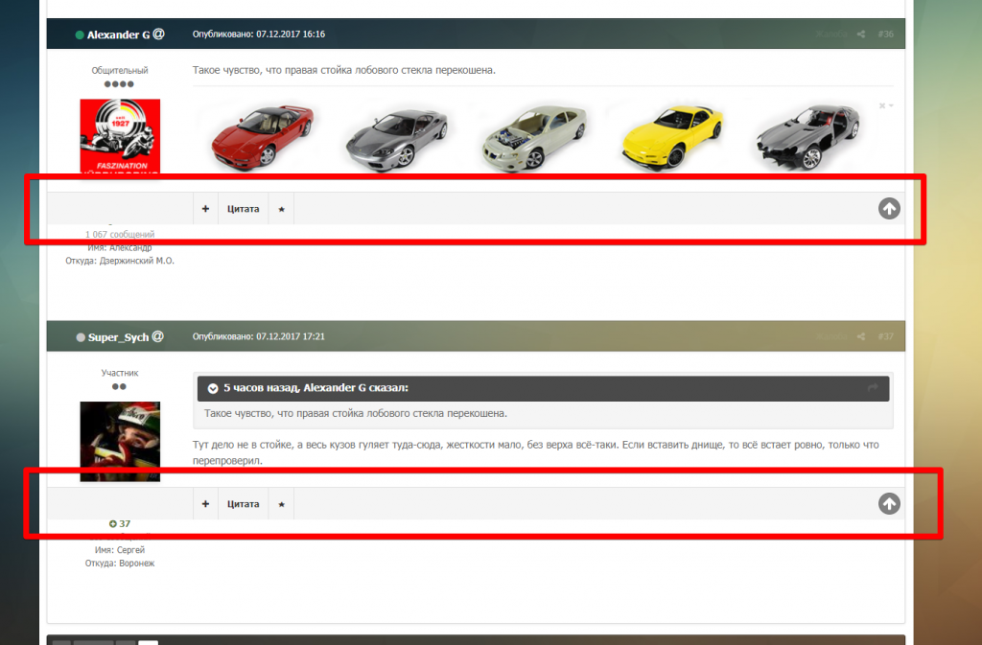Click the share icon on post #36

point(860,34)
